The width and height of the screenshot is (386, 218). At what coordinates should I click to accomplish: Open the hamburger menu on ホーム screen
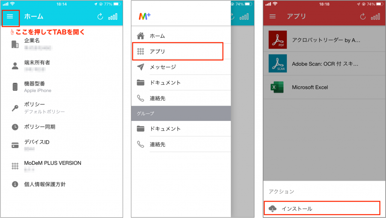tap(10, 17)
